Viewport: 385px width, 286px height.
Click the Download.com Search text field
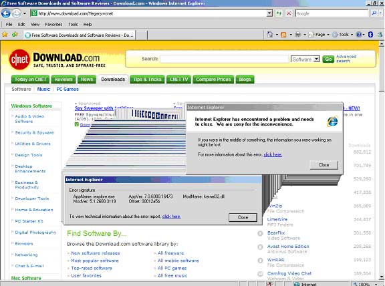224,59
